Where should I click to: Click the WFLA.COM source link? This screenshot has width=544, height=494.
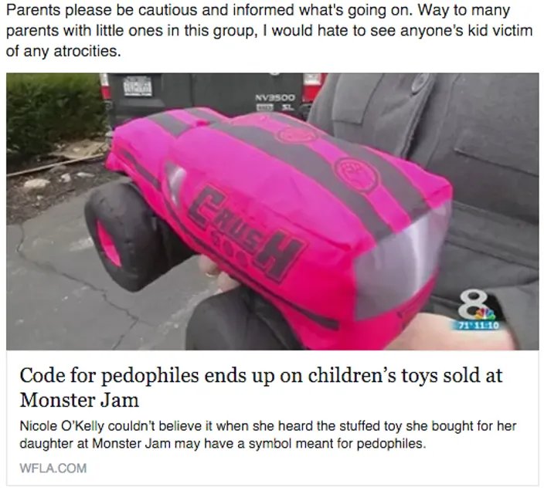(x=53, y=469)
